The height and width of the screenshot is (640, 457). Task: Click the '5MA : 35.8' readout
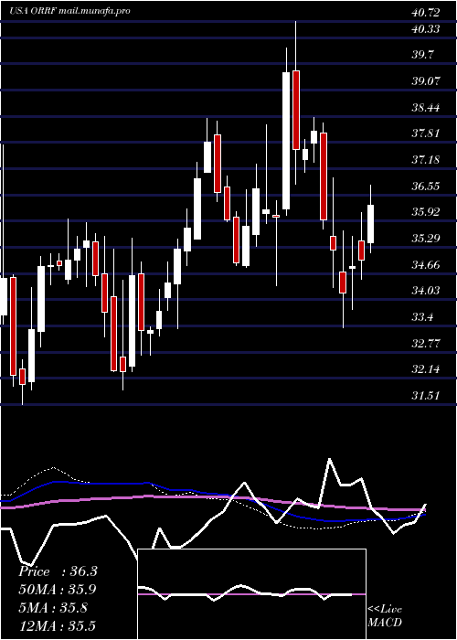pos(53,608)
